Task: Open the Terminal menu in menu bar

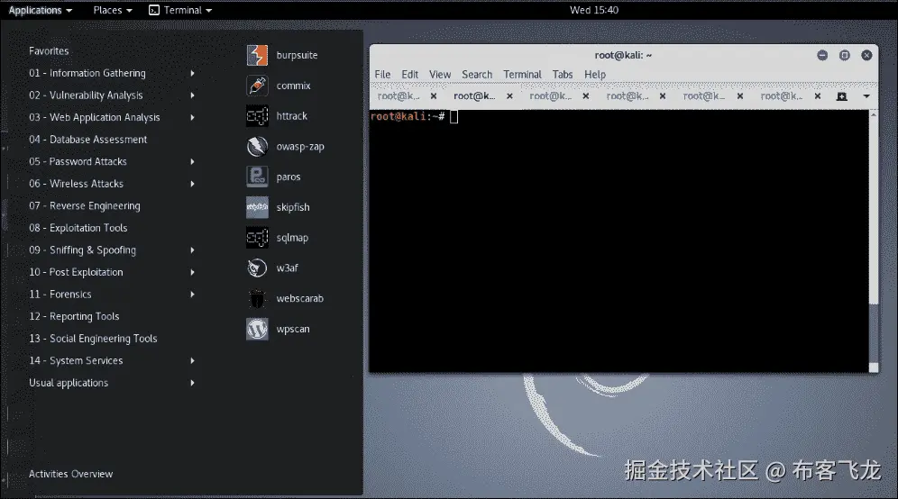Action: tap(522, 75)
